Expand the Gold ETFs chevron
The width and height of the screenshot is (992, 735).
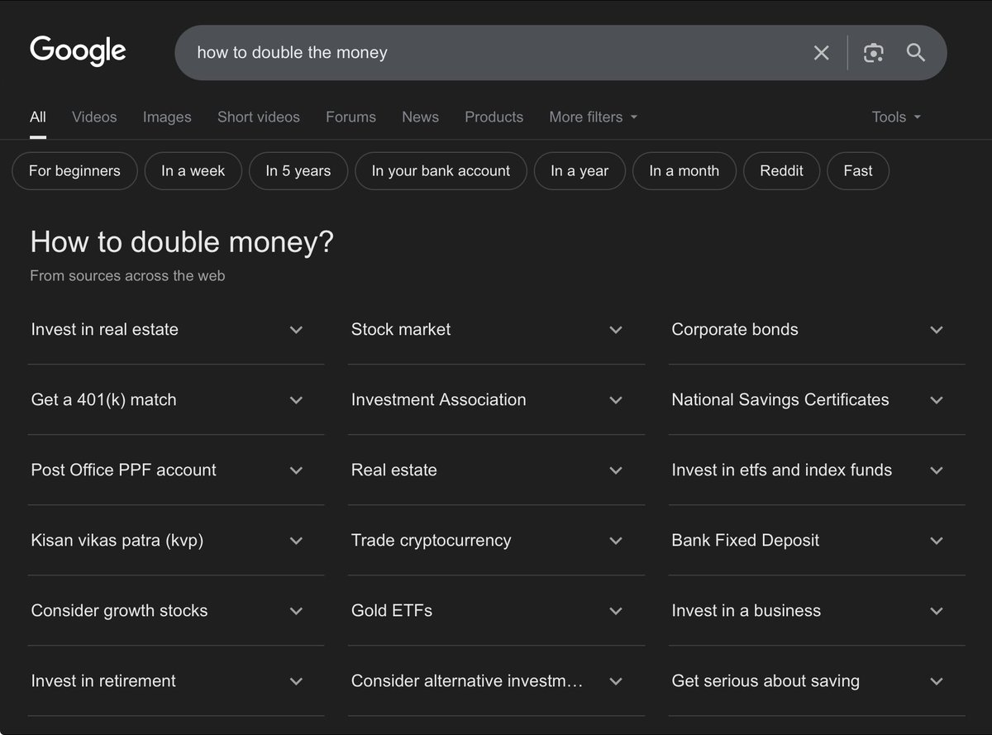(616, 611)
